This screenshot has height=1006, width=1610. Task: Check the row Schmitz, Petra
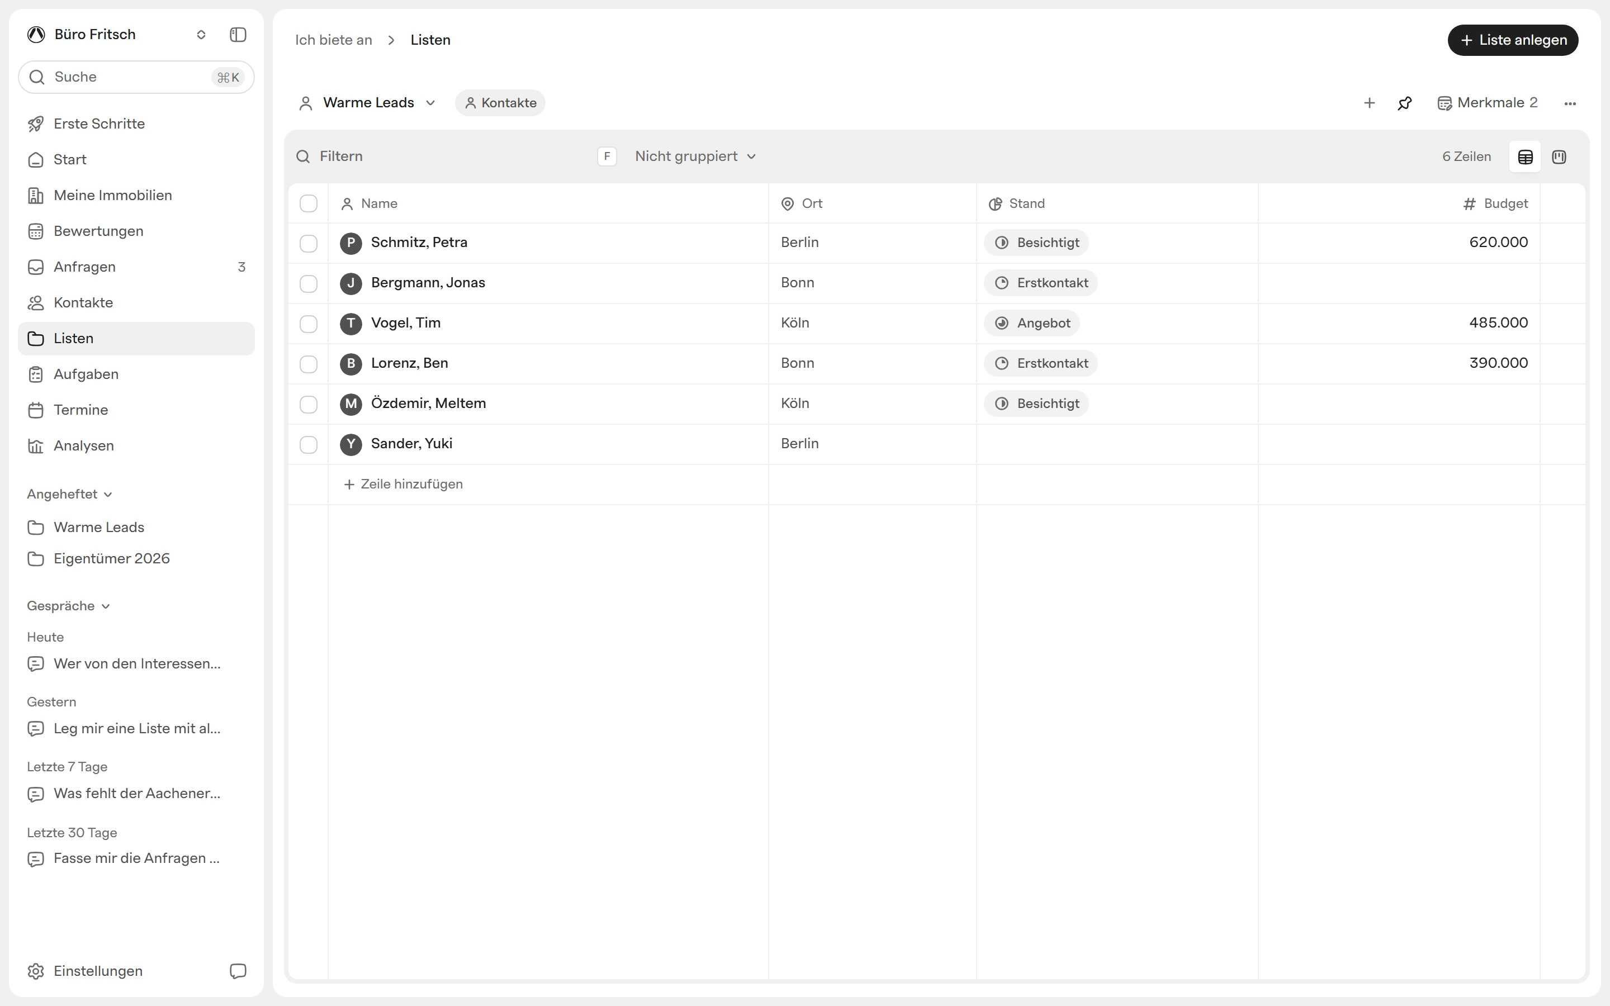coord(308,244)
